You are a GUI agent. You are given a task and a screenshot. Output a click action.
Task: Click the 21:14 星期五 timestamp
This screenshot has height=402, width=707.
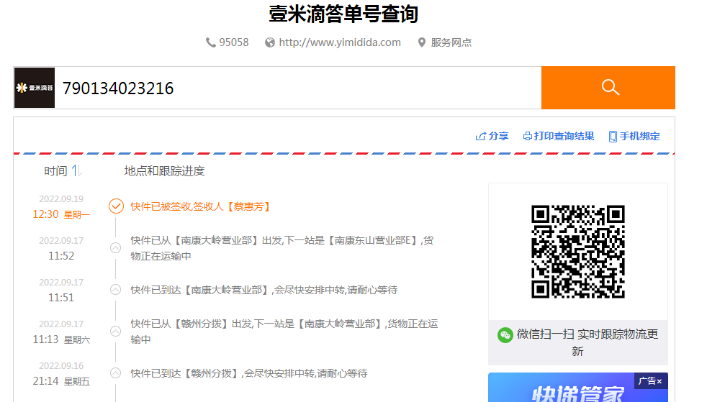tap(61, 381)
